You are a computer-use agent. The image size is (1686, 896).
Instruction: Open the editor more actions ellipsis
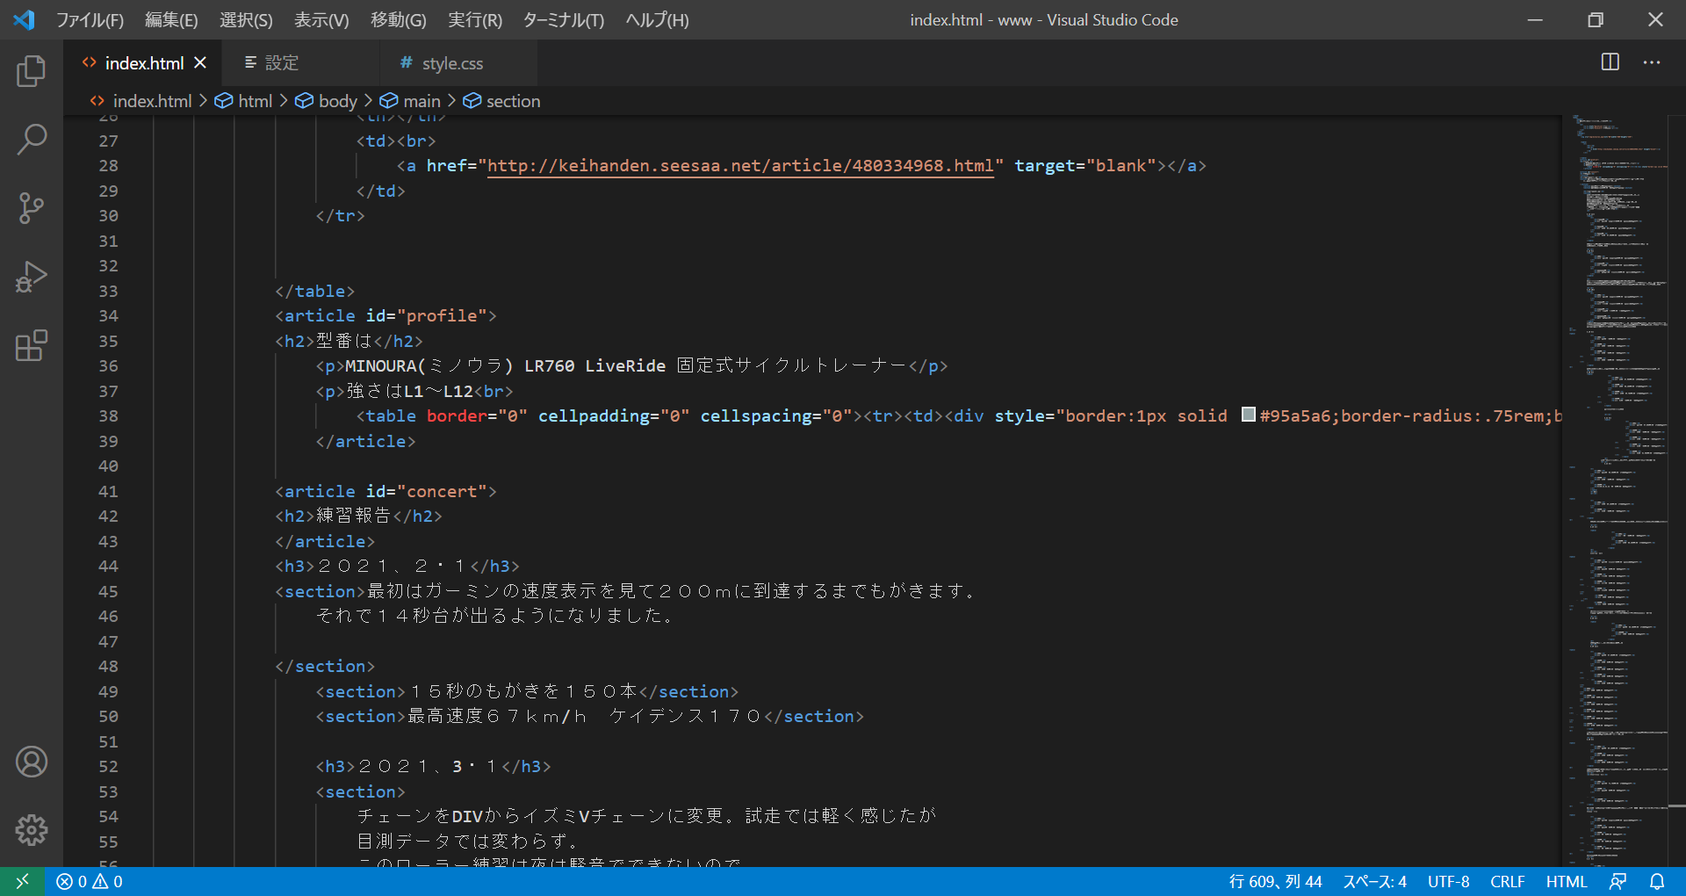point(1652,62)
